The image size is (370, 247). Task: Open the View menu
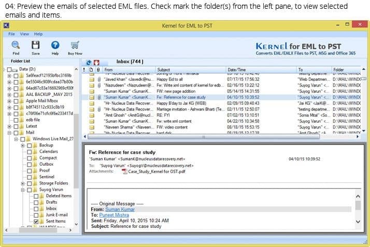click(24, 34)
